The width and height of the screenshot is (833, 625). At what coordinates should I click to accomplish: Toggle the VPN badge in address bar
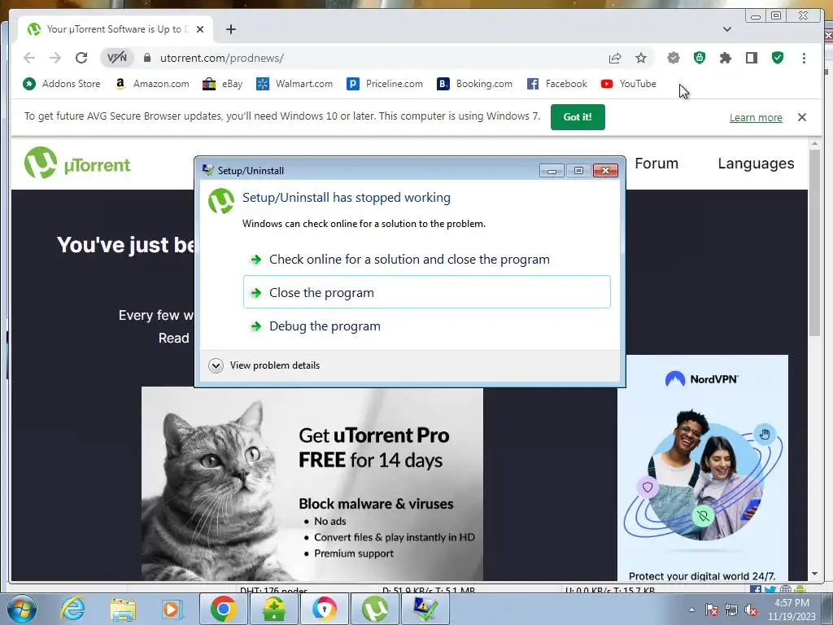click(x=117, y=58)
